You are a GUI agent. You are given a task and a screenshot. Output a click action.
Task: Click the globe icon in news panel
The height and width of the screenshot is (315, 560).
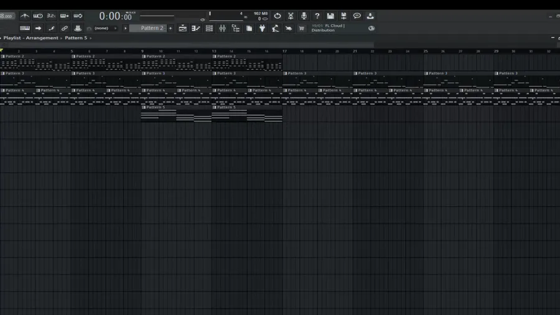[x=371, y=28]
